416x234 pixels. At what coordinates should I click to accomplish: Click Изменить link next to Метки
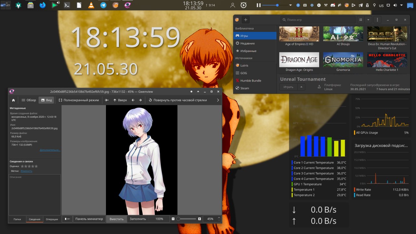[x=26, y=171]
